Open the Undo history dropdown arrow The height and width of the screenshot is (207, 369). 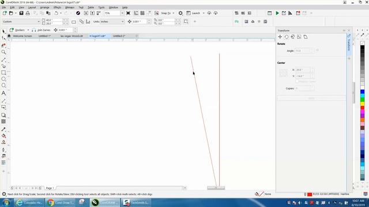click(61, 13)
